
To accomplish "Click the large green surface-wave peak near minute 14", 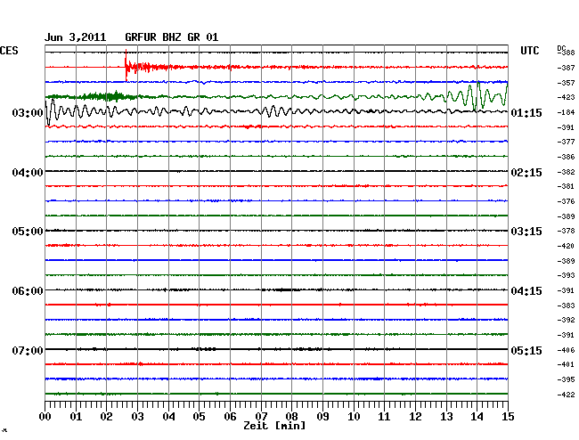I will [478, 94].
